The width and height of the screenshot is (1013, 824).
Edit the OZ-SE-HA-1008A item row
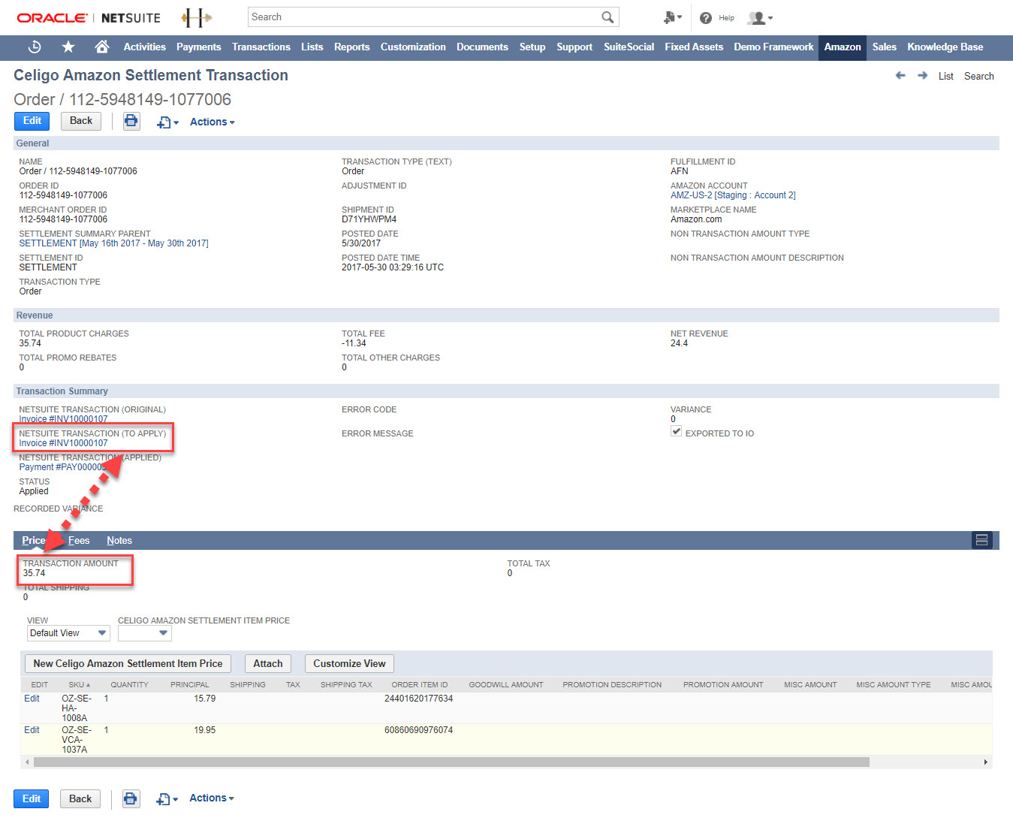tap(32, 699)
